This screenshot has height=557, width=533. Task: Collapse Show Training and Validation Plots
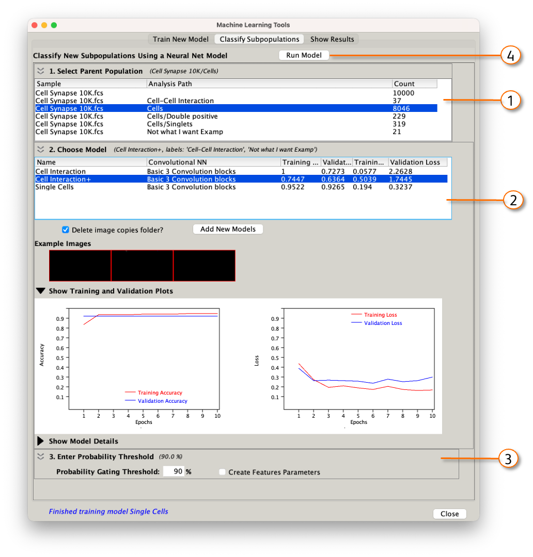coord(40,291)
